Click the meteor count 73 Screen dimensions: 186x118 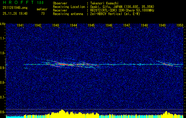(43, 14)
